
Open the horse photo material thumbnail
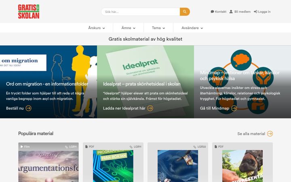click(x=242, y=166)
